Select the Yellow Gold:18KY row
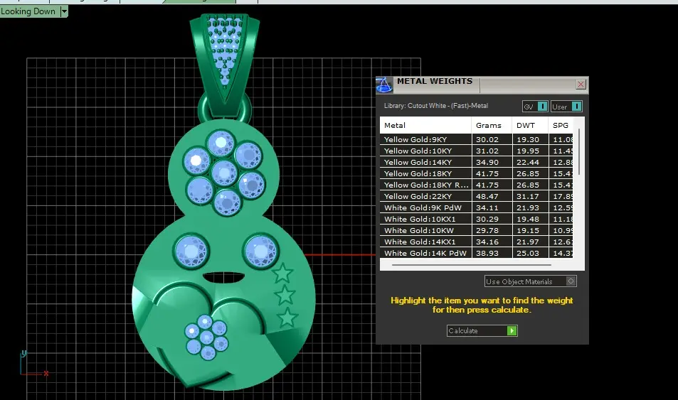678x400 pixels. pyautogui.click(x=477, y=173)
